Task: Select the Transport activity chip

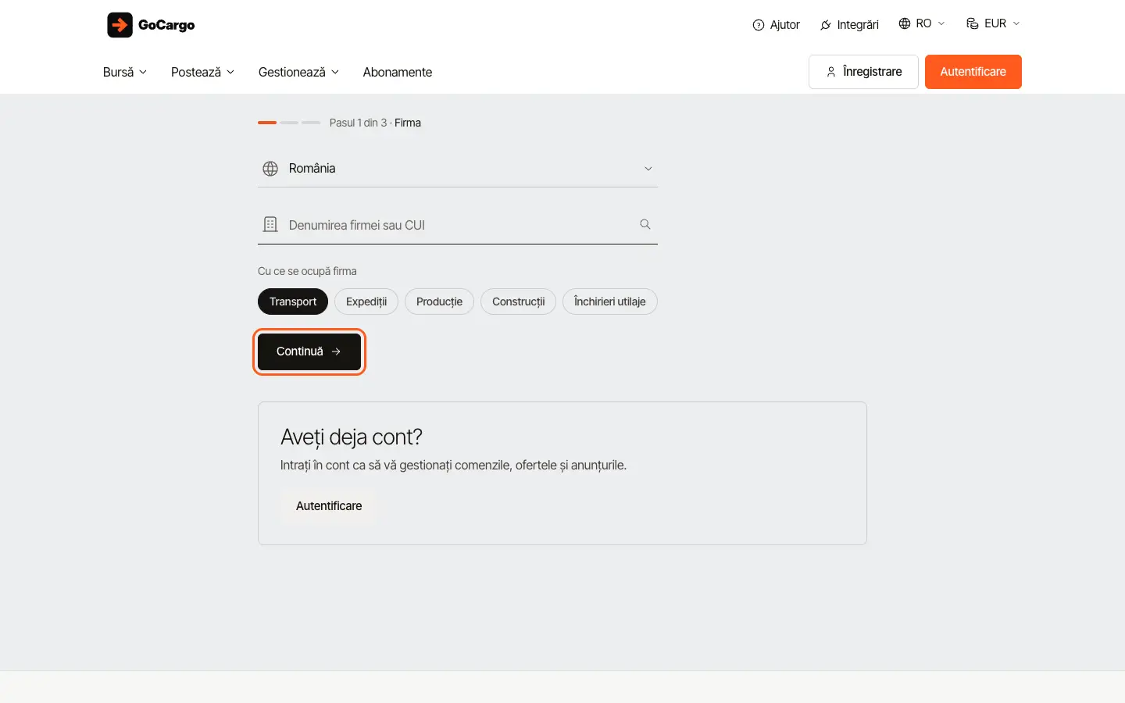Action: [x=293, y=302]
